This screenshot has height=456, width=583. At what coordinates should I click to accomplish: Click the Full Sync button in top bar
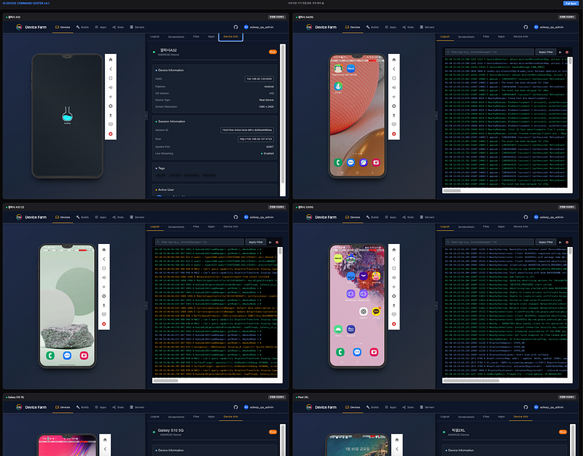(571, 3)
